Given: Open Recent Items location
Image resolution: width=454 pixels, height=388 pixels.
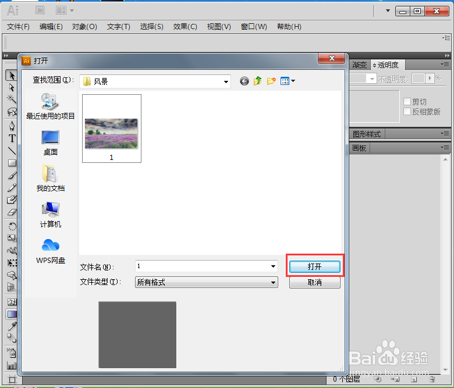Looking at the screenshot, I should 51,106.
